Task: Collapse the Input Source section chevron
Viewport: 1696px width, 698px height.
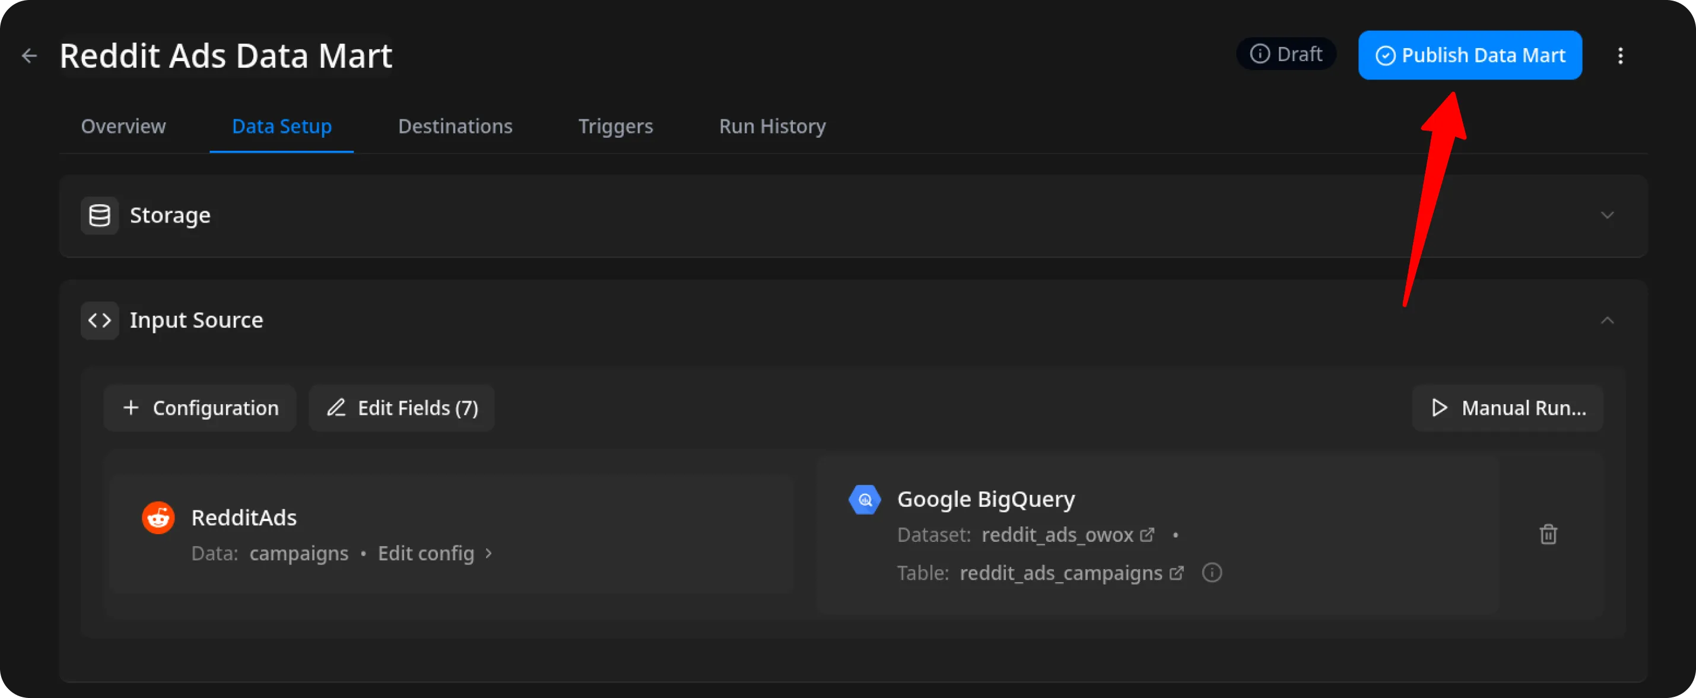Action: [x=1607, y=320]
